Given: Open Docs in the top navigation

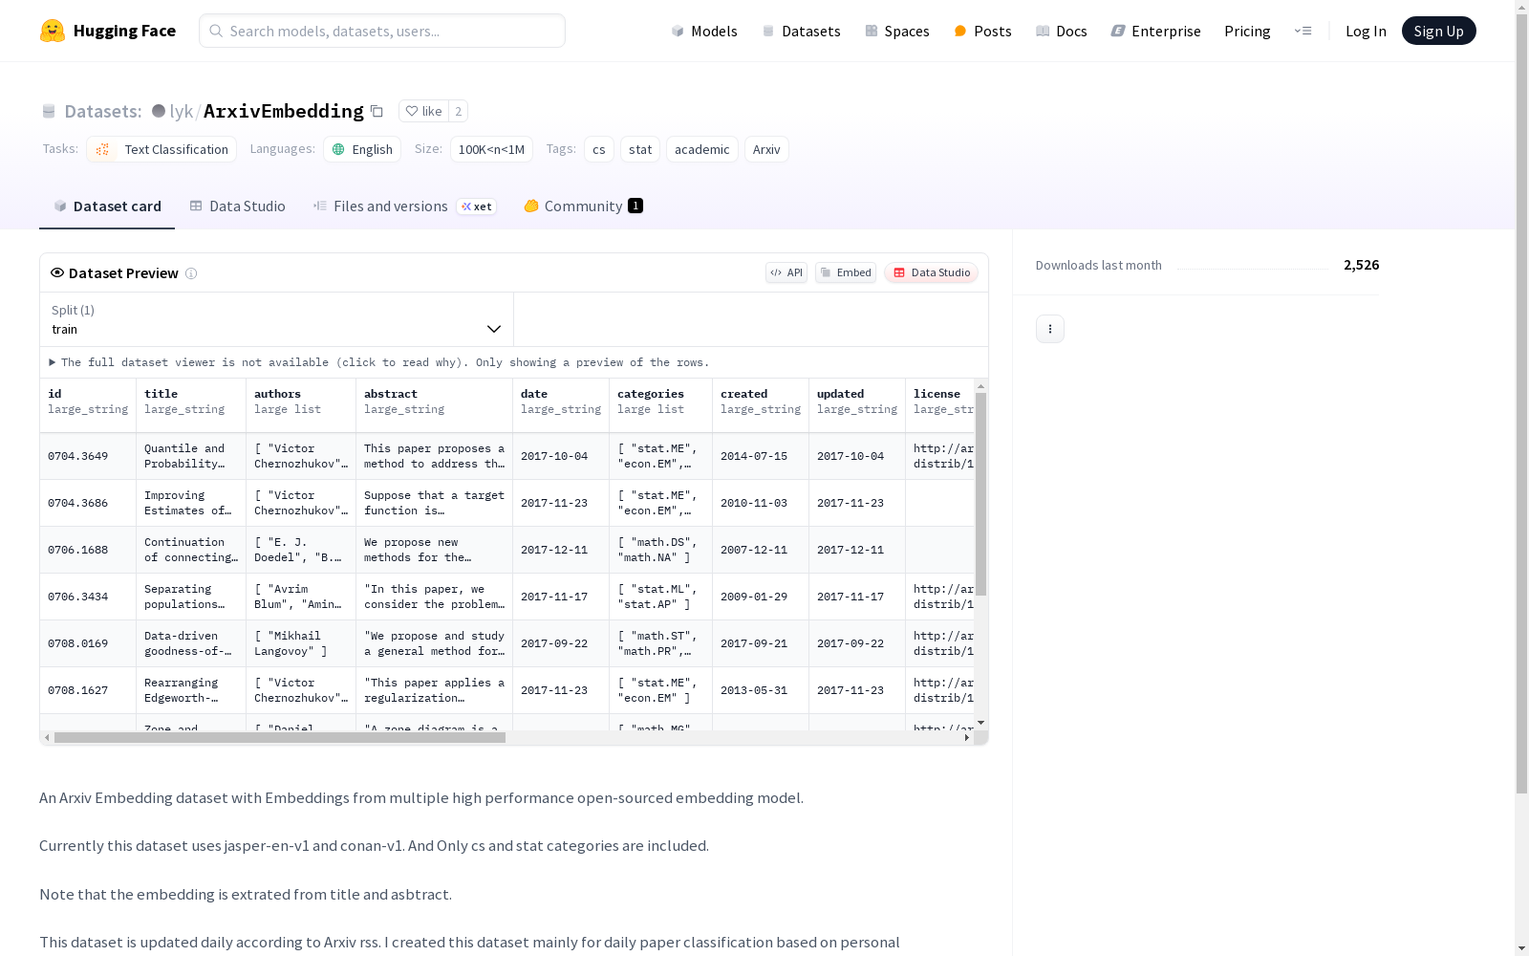Looking at the screenshot, I should 1062,31.
